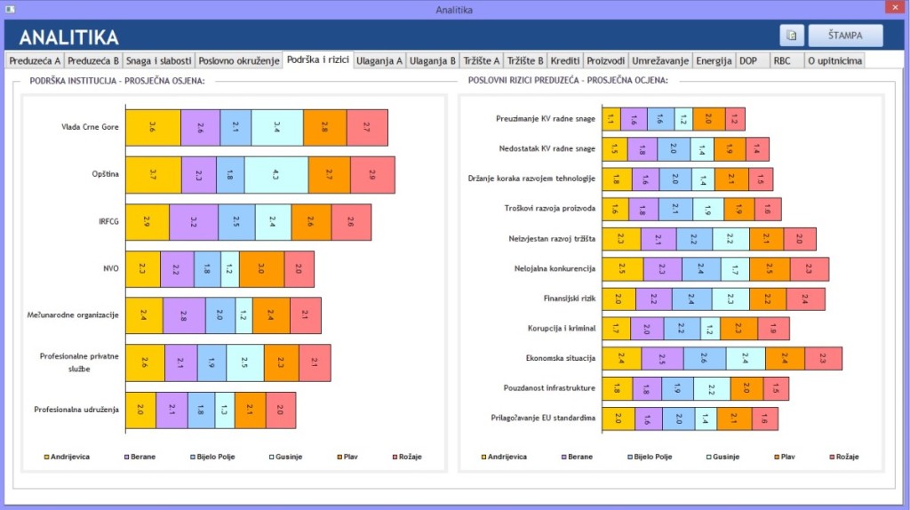
Task: Click the RBC tab
Action: [x=782, y=61]
